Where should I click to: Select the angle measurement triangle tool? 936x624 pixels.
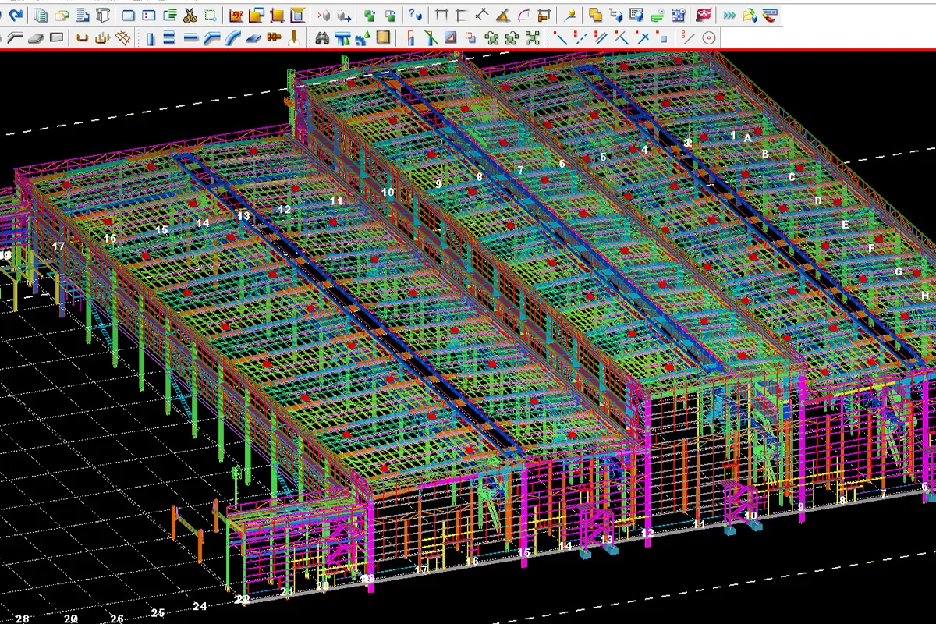[502, 14]
